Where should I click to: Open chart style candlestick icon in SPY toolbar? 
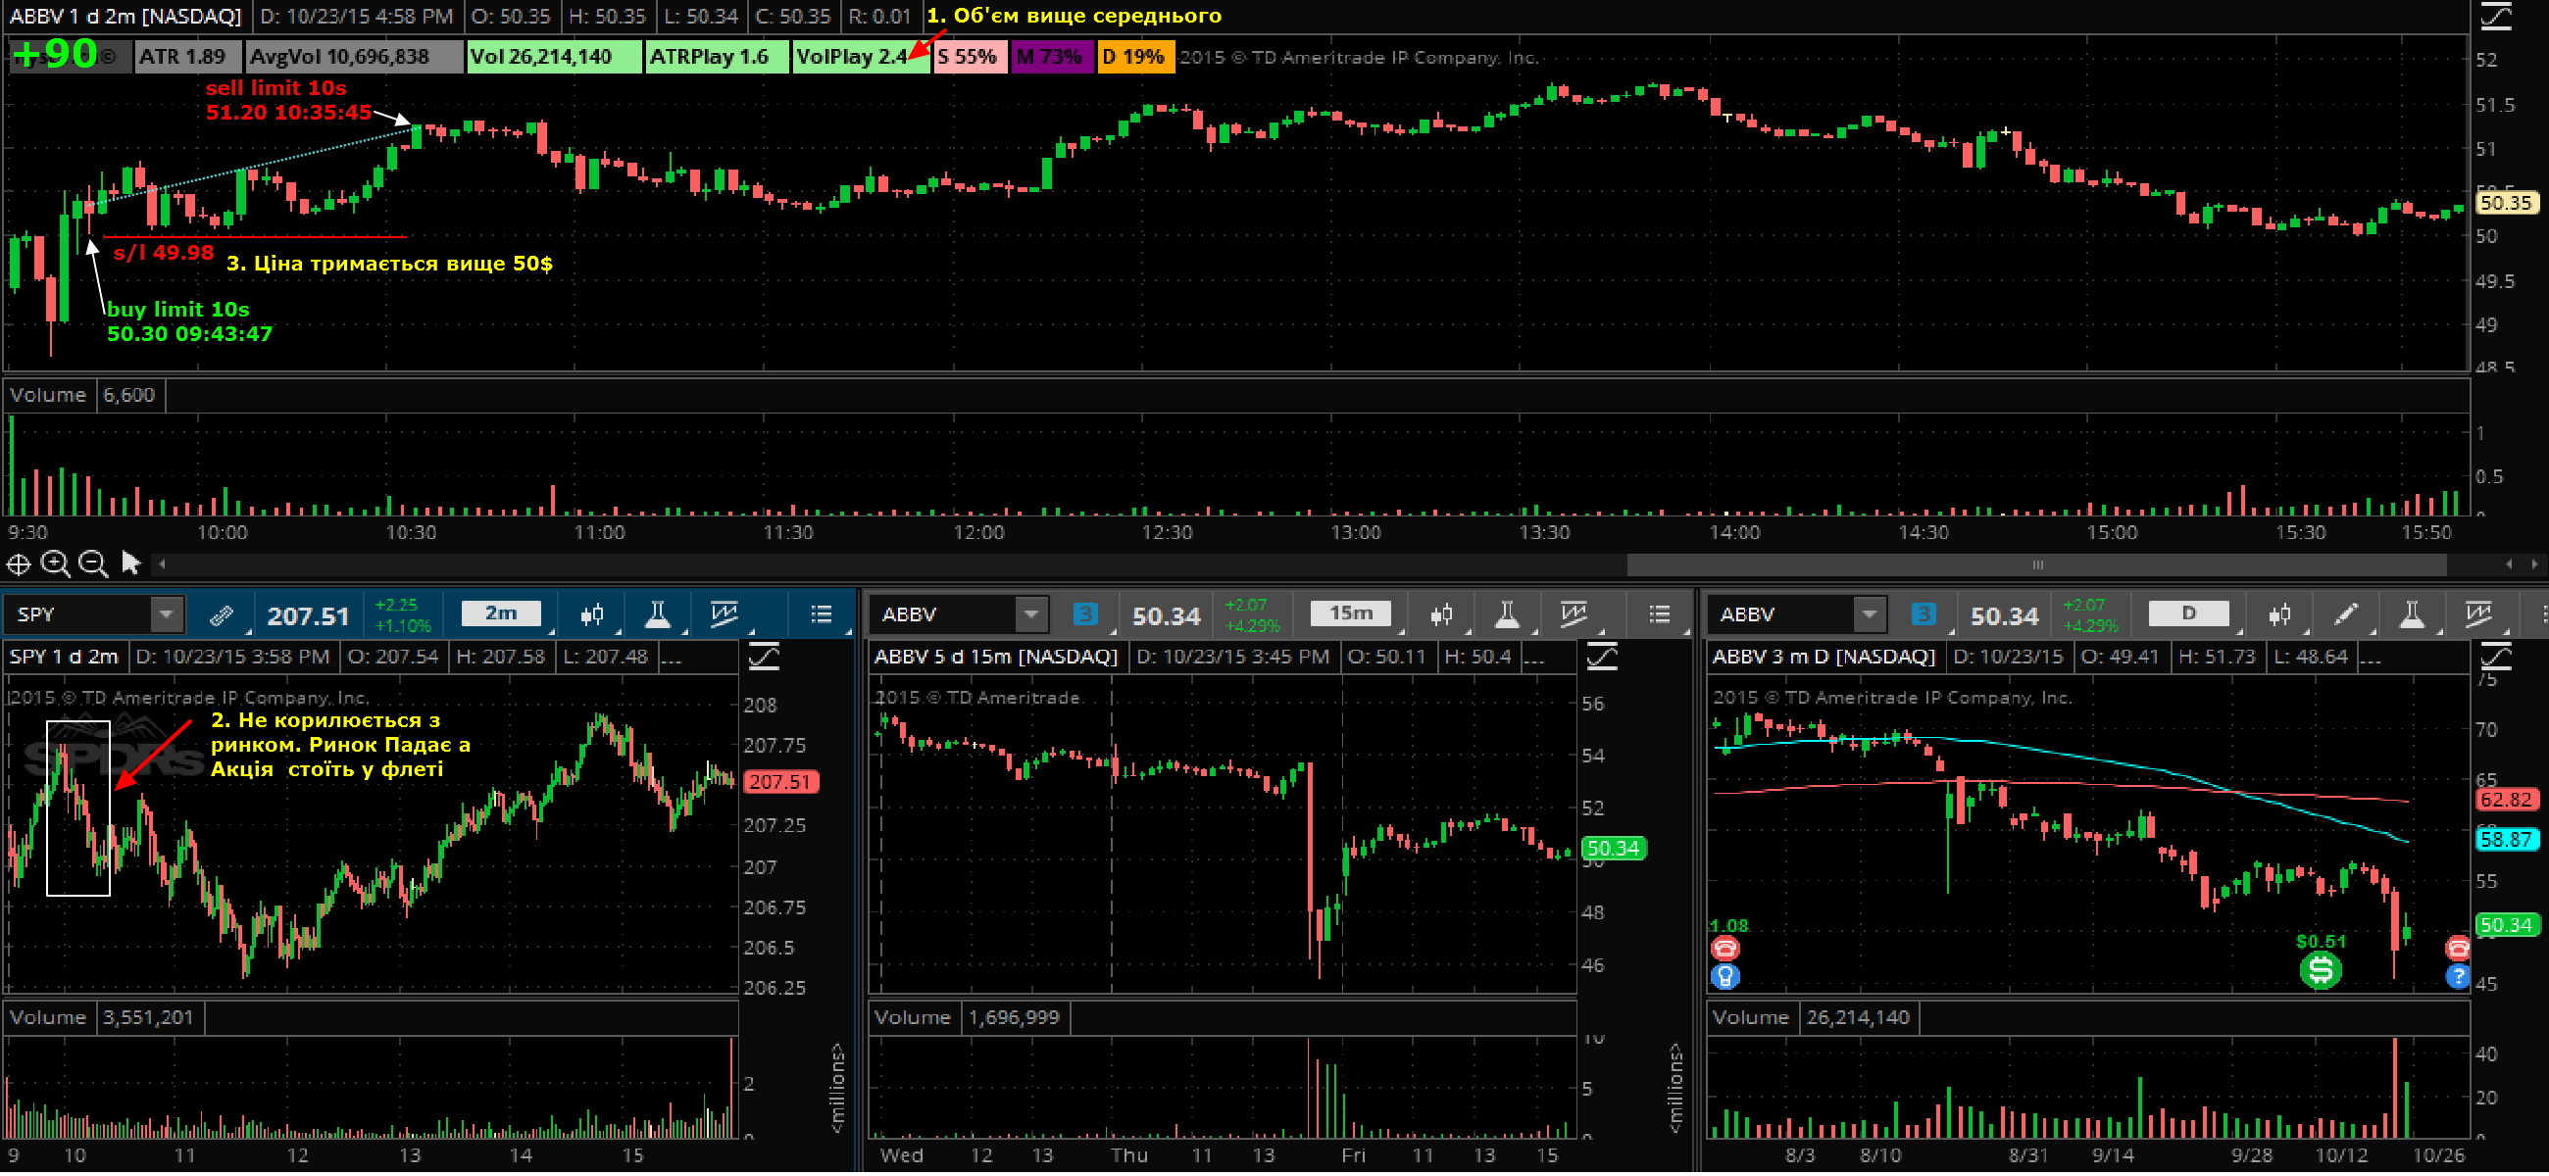coord(592,616)
